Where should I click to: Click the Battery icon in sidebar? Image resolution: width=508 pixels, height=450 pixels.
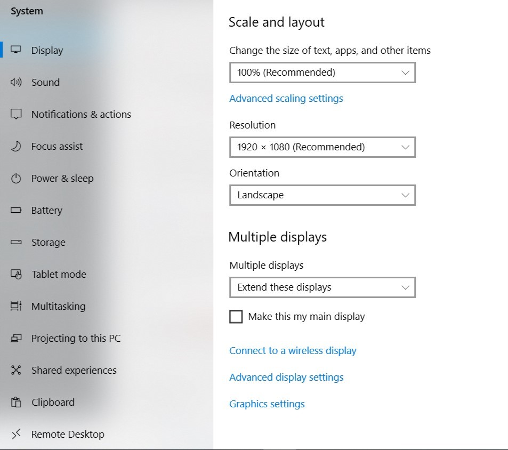(x=16, y=210)
